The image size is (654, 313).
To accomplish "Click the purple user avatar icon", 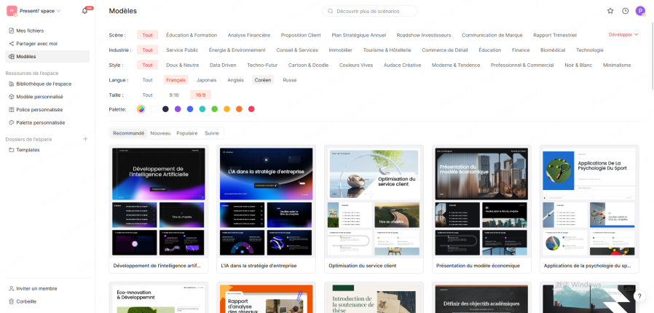I will (640, 11).
